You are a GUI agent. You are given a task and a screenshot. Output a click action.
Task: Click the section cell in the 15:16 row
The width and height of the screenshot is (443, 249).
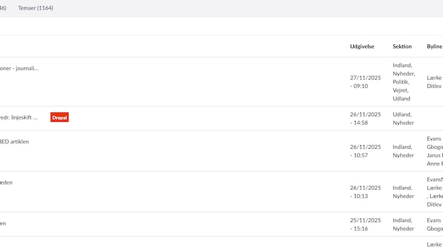(x=403, y=224)
